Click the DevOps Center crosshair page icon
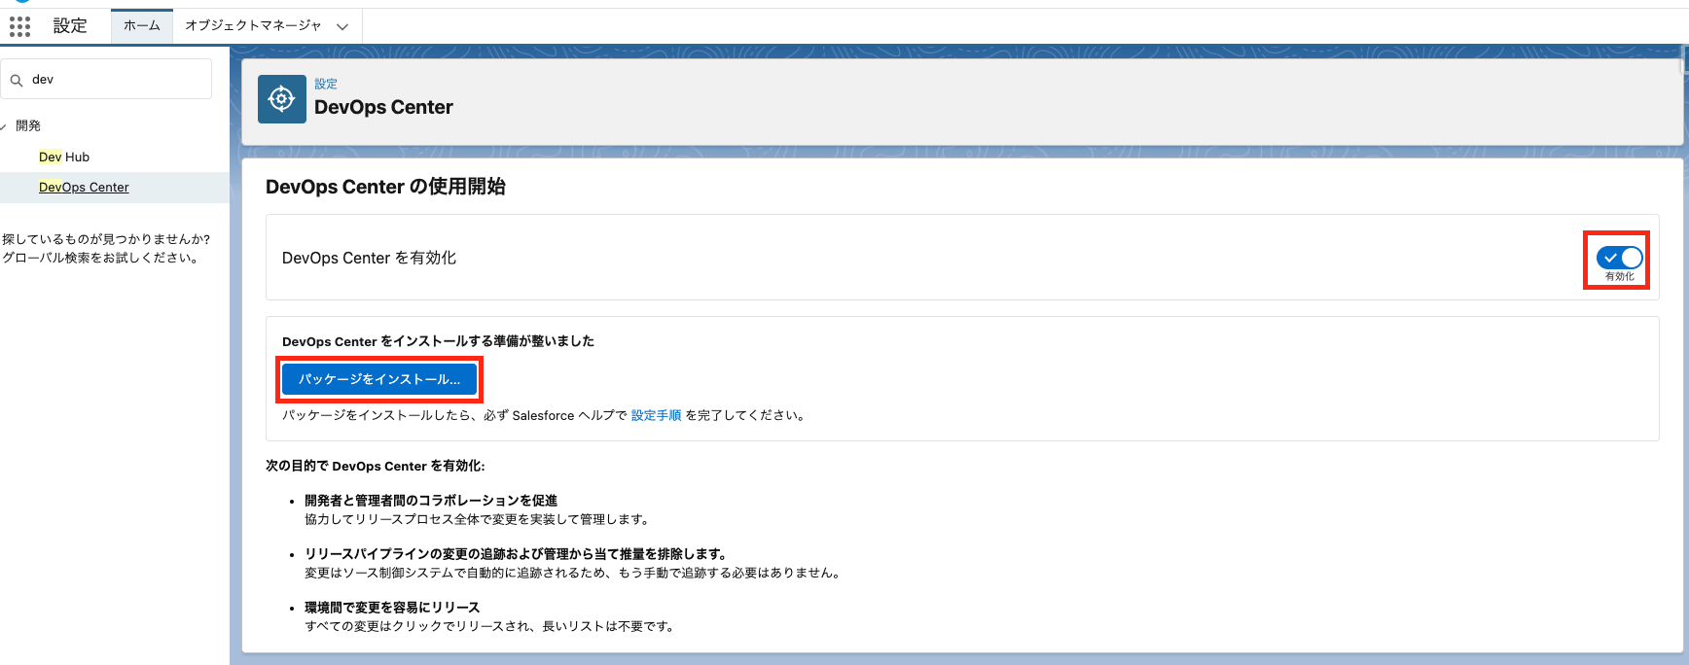Image resolution: width=1689 pixels, height=665 pixels. pyautogui.click(x=281, y=99)
